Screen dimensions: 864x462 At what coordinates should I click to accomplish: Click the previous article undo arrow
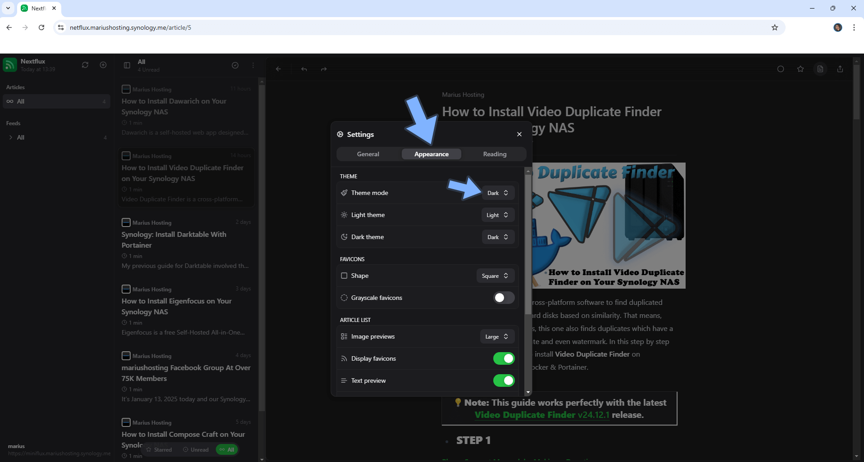click(304, 69)
